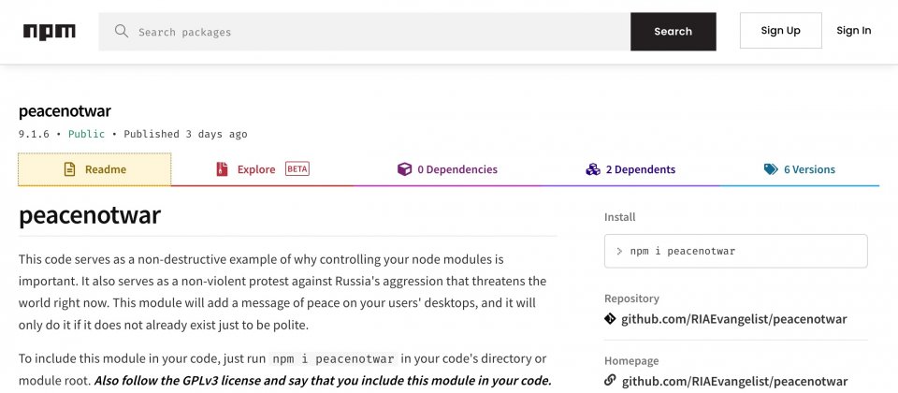The image size is (898, 393).
Task: Select the Readme tab
Action: [94, 169]
